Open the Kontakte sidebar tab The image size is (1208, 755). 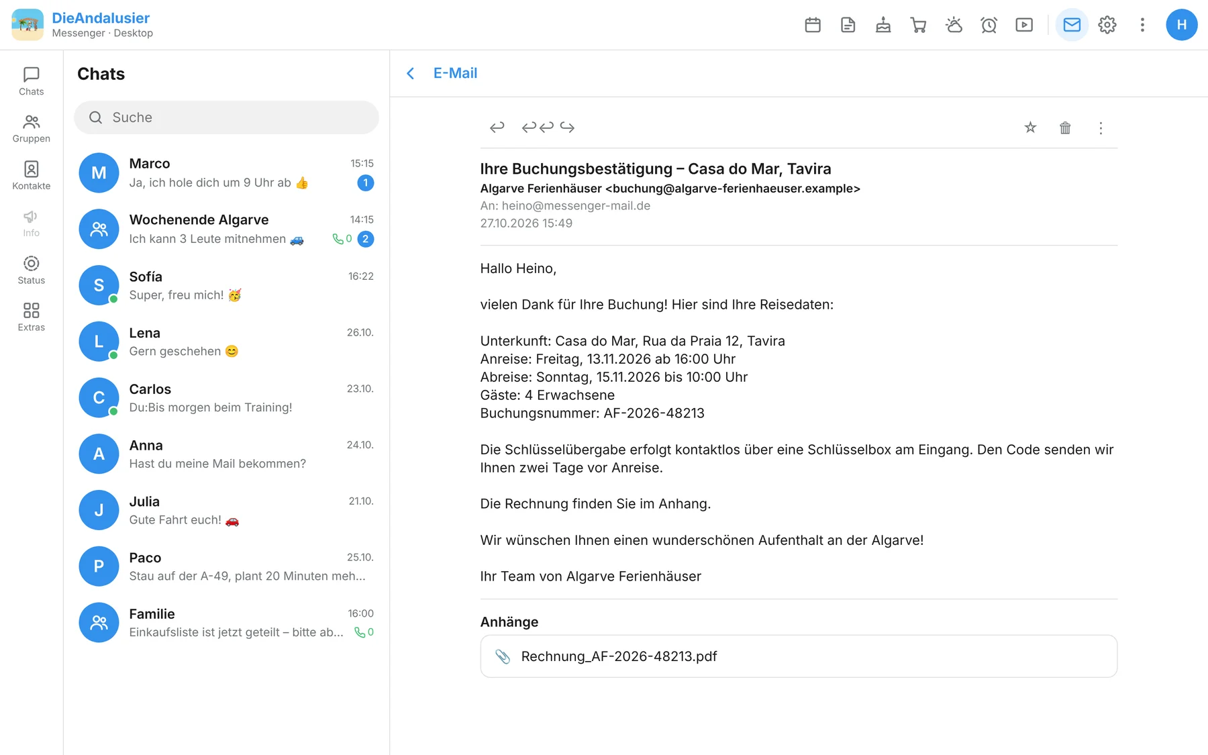[31, 176]
